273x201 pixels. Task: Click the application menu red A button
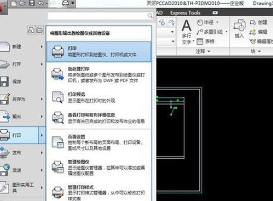(x=3, y=7)
